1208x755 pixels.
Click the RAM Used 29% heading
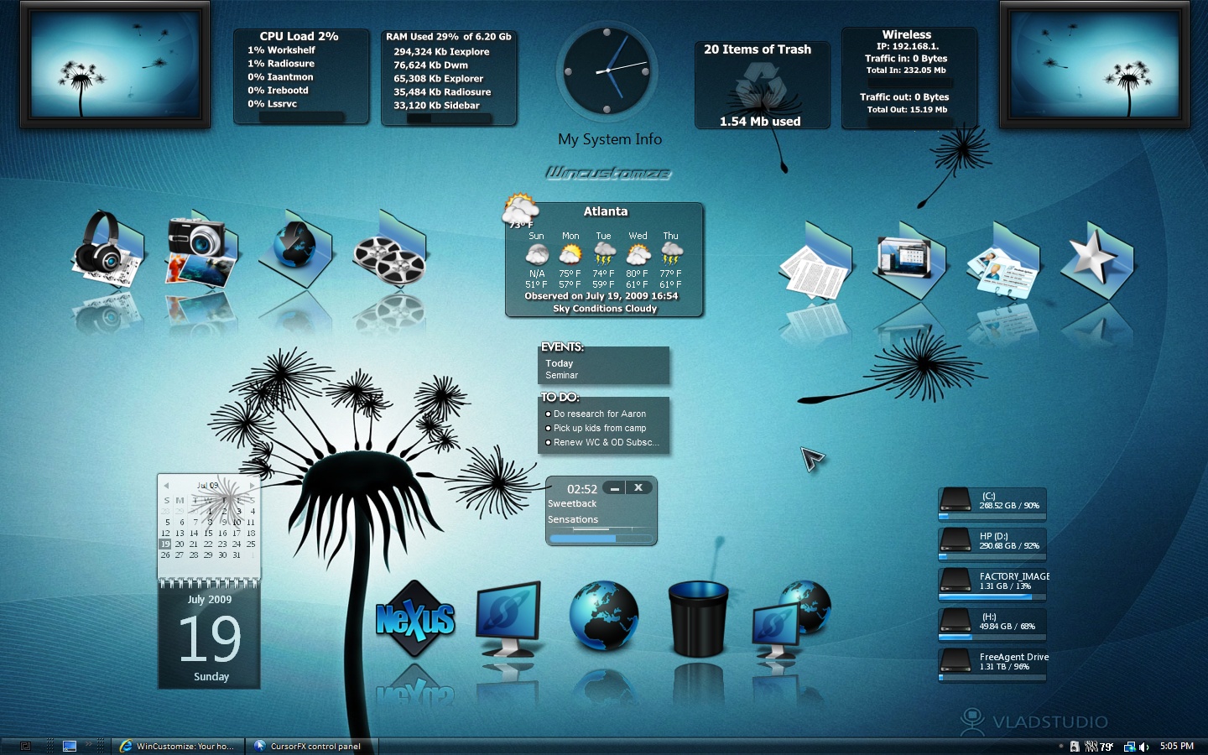pyautogui.click(x=449, y=37)
